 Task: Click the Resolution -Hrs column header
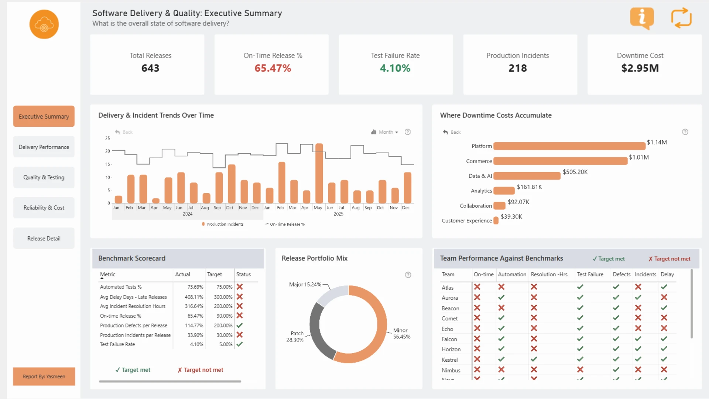point(549,274)
